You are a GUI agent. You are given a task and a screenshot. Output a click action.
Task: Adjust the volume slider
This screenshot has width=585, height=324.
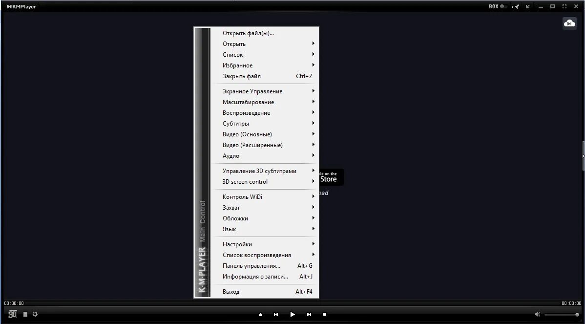562,315
